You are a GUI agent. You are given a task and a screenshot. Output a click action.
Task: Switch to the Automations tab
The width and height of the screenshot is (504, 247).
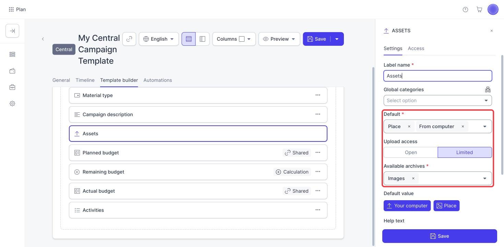[158, 80]
